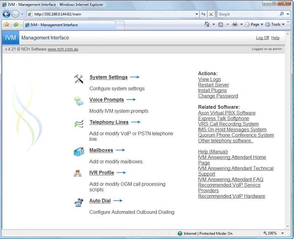
Task: Open a new blank tab
Action: coord(120,25)
